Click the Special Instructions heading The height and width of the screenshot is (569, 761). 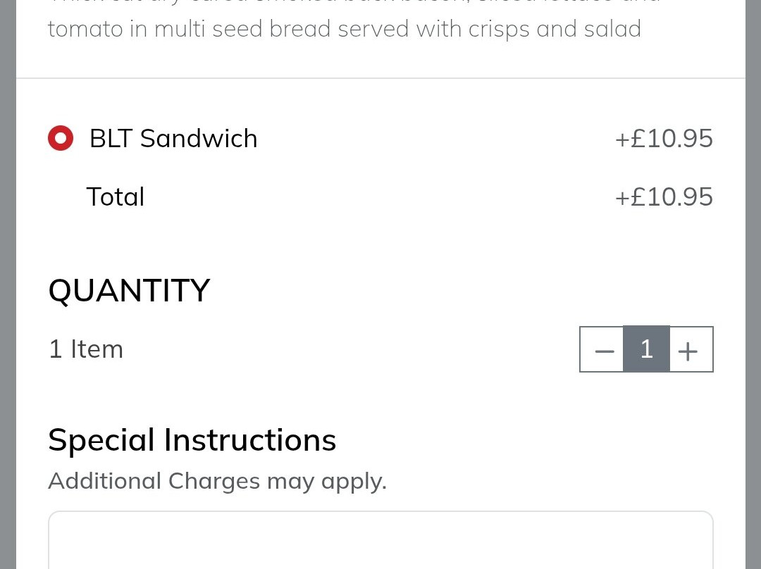pos(192,440)
